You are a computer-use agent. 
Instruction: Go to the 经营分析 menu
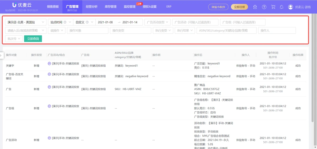(92, 7)
